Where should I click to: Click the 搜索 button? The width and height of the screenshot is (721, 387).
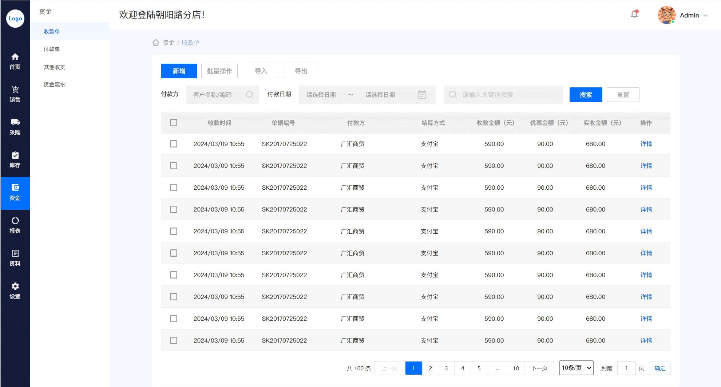[586, 95]
